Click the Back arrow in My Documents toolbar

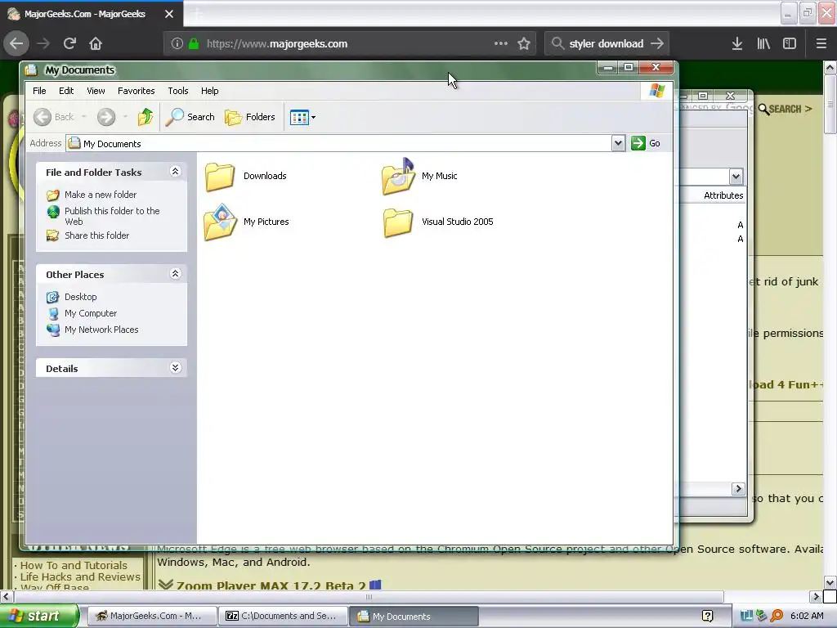43,117
